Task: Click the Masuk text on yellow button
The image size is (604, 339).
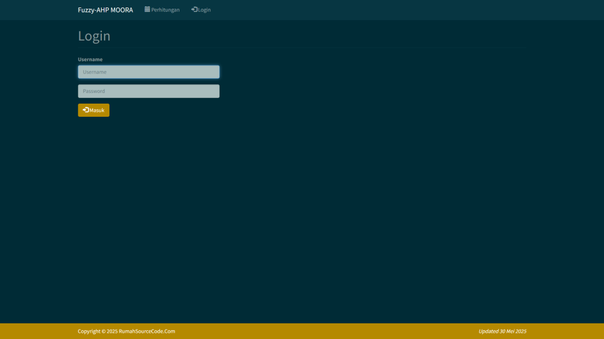Action: (97, 111)
